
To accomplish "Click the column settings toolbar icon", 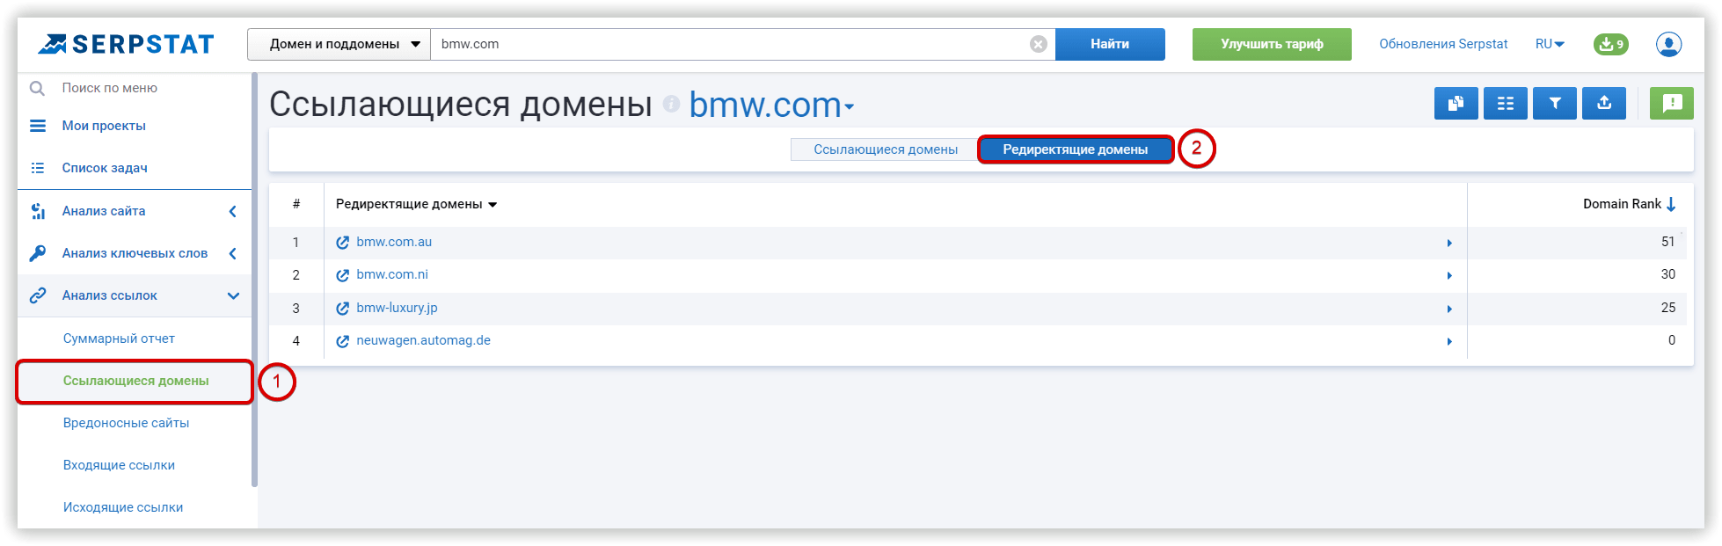I will [x=1506, y=103].
